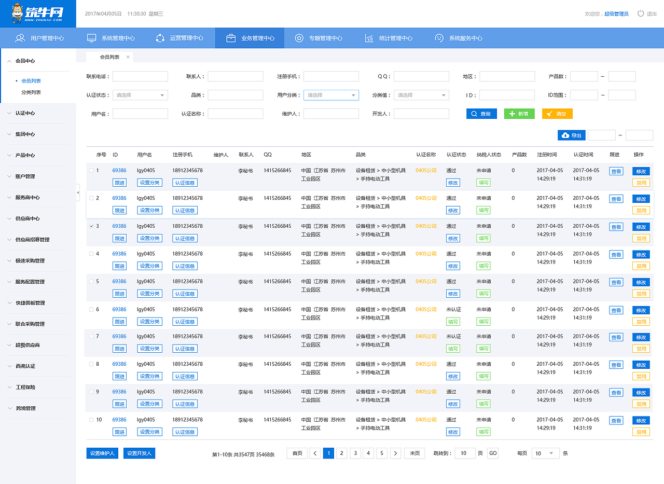
Task: Click 禁用 button in row 2
Action: click(641, 211)
